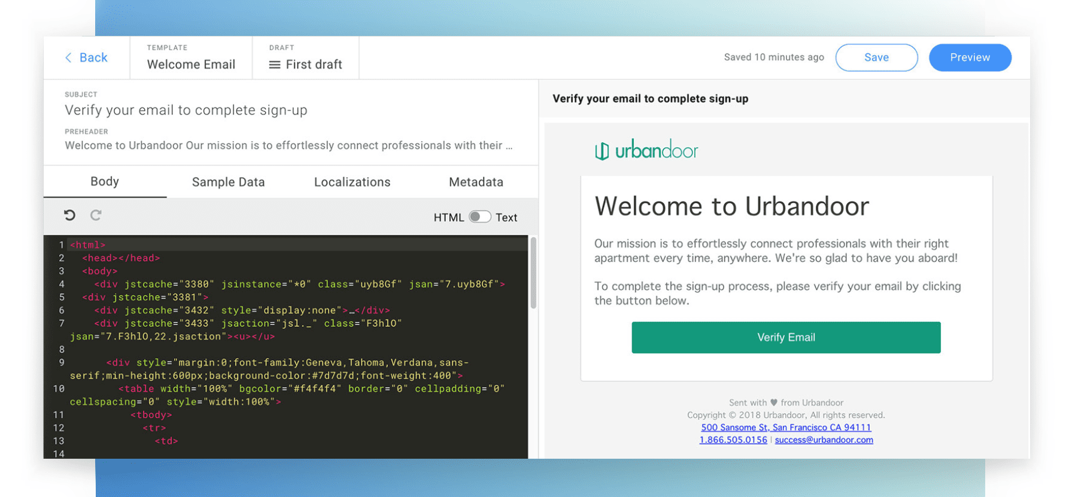Switch to the Body tab
Image resolution: width=1069 pixels, height=497 pixels.
click(105, 182)
